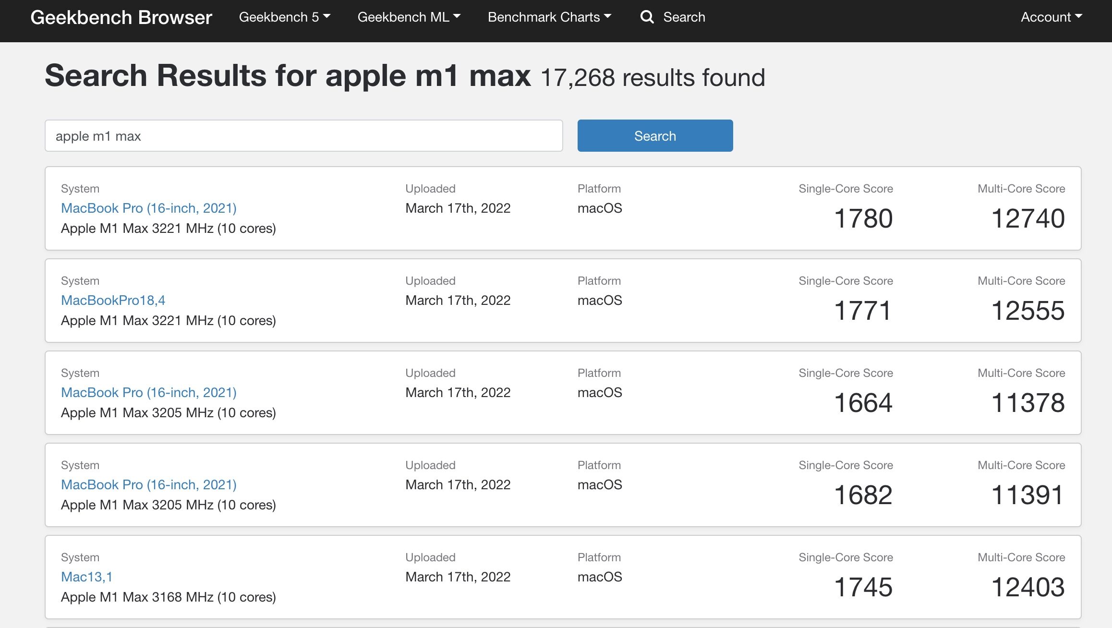Click the 1780 single-core score
The width and height of the screenshot is (1112, 628).
[x=863, y=218]
